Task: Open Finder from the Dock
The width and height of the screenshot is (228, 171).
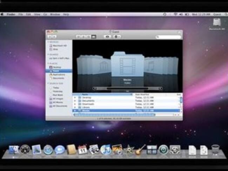Action: (x=14, y=150)
